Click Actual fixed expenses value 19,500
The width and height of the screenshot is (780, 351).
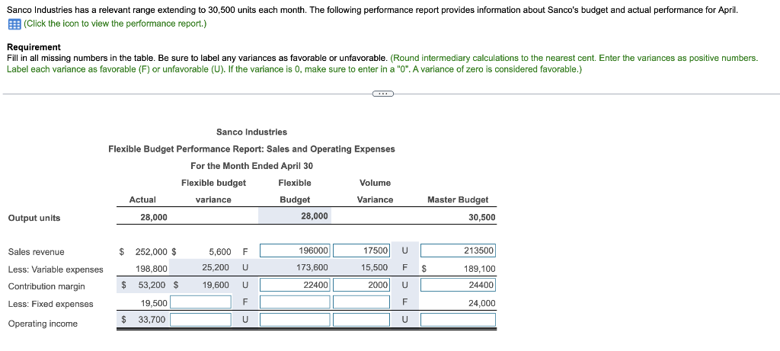pos(153,303)
